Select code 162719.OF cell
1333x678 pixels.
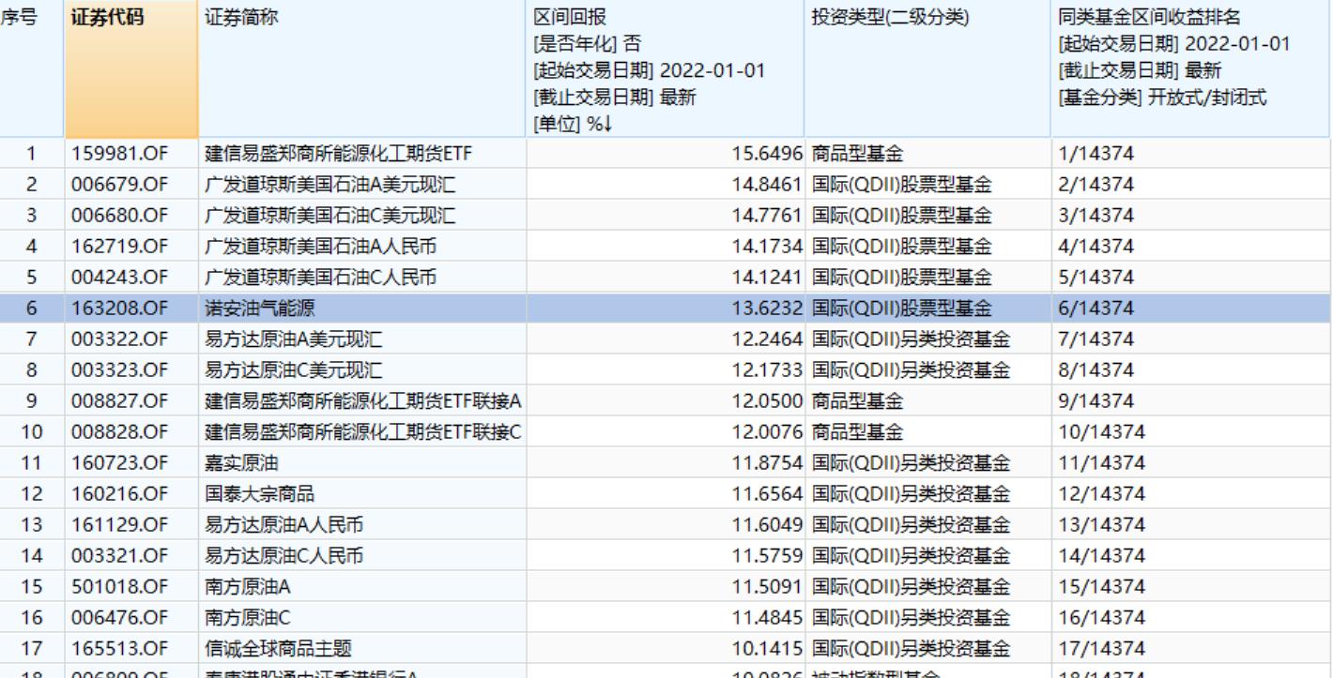pyautogui.click(x=120, y=247)
